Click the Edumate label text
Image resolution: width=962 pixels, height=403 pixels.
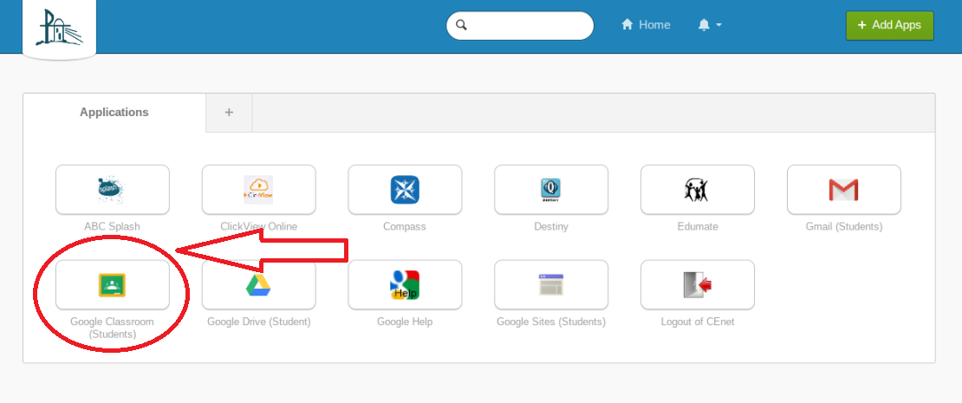698,226
